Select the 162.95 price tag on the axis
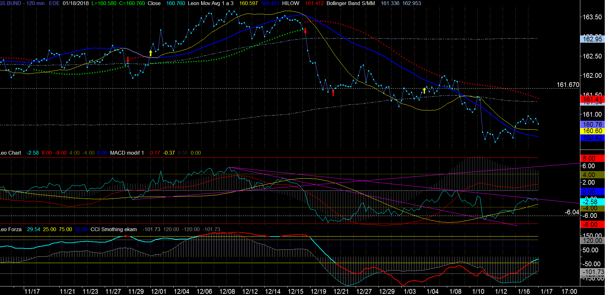This screenshot has height=295, width=605. pos(592,39)
